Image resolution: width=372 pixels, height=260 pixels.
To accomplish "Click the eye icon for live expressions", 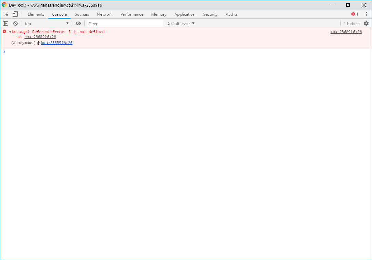I will click(x=78, y=24).
